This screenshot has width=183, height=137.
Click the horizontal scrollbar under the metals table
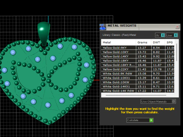click(136, 95)
